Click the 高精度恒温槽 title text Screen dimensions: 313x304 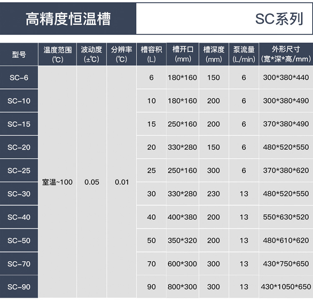tap(68, 19)
